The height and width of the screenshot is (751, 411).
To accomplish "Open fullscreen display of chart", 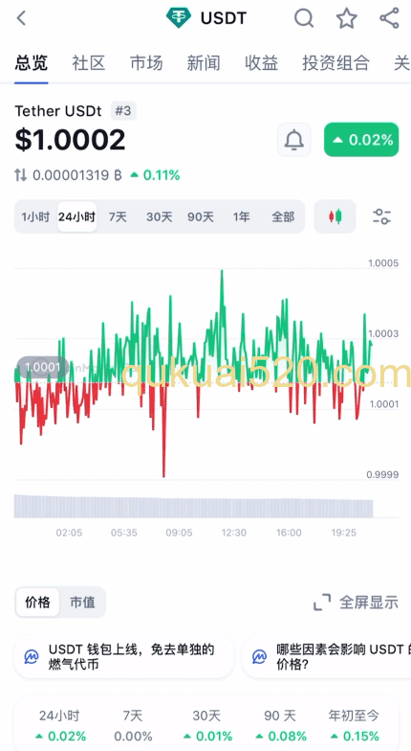I will coord(356,602).
